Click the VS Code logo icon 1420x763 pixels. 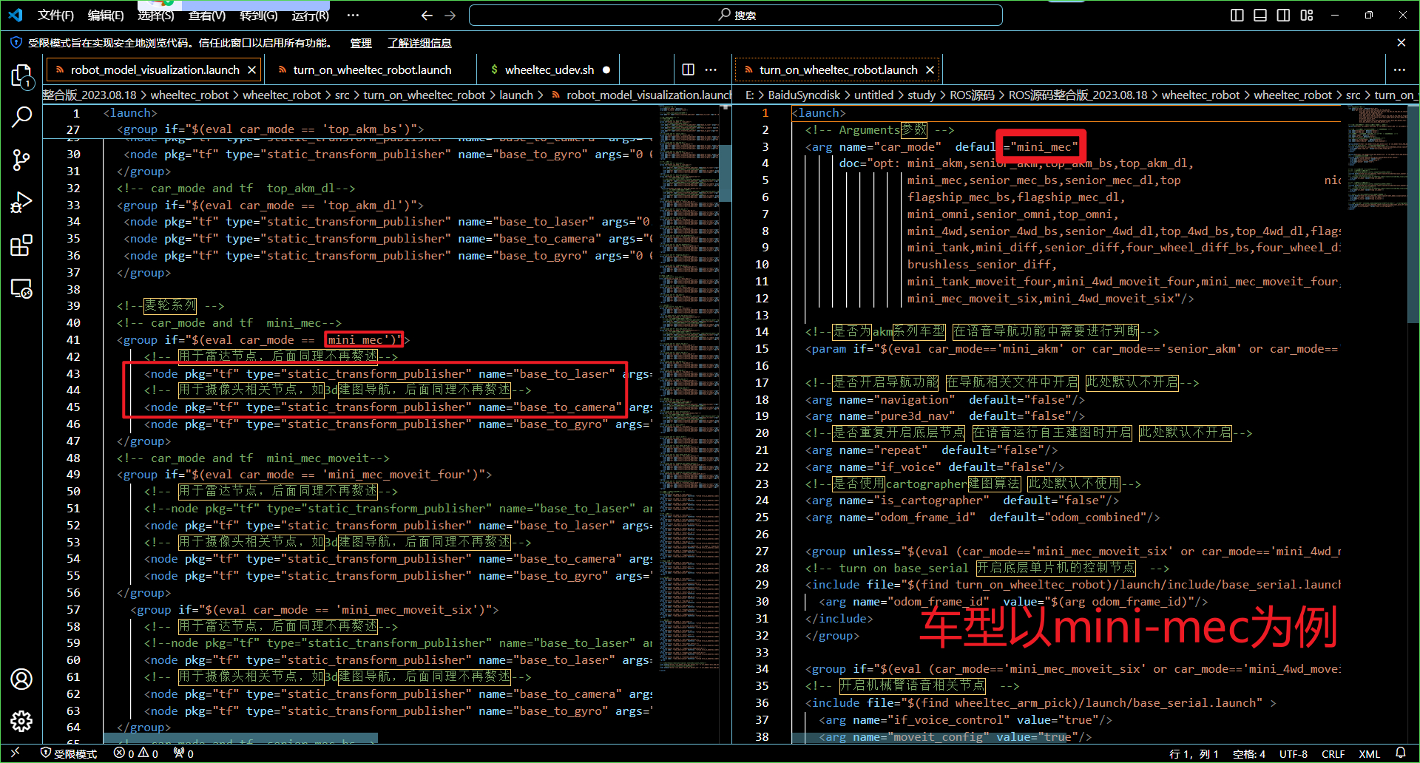click(16, 15)
